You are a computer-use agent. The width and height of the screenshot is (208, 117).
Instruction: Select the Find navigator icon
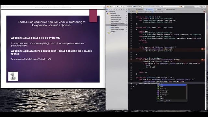(x=114, y=9)
